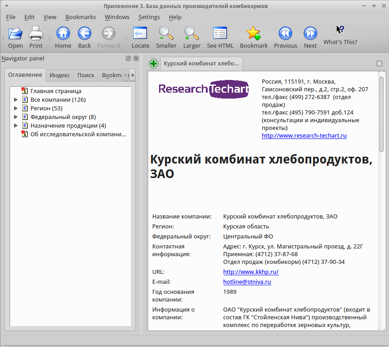Open window menu arrow in title bar
389x347 pixels.
(7, 6)
